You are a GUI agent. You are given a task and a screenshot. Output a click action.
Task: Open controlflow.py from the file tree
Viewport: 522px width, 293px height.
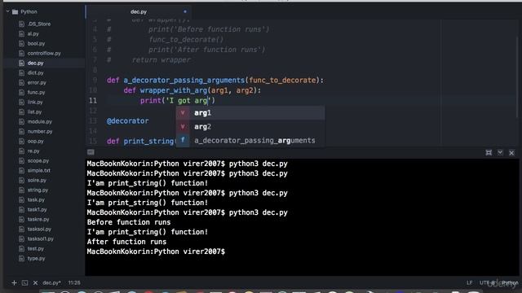tap(44, 53)
